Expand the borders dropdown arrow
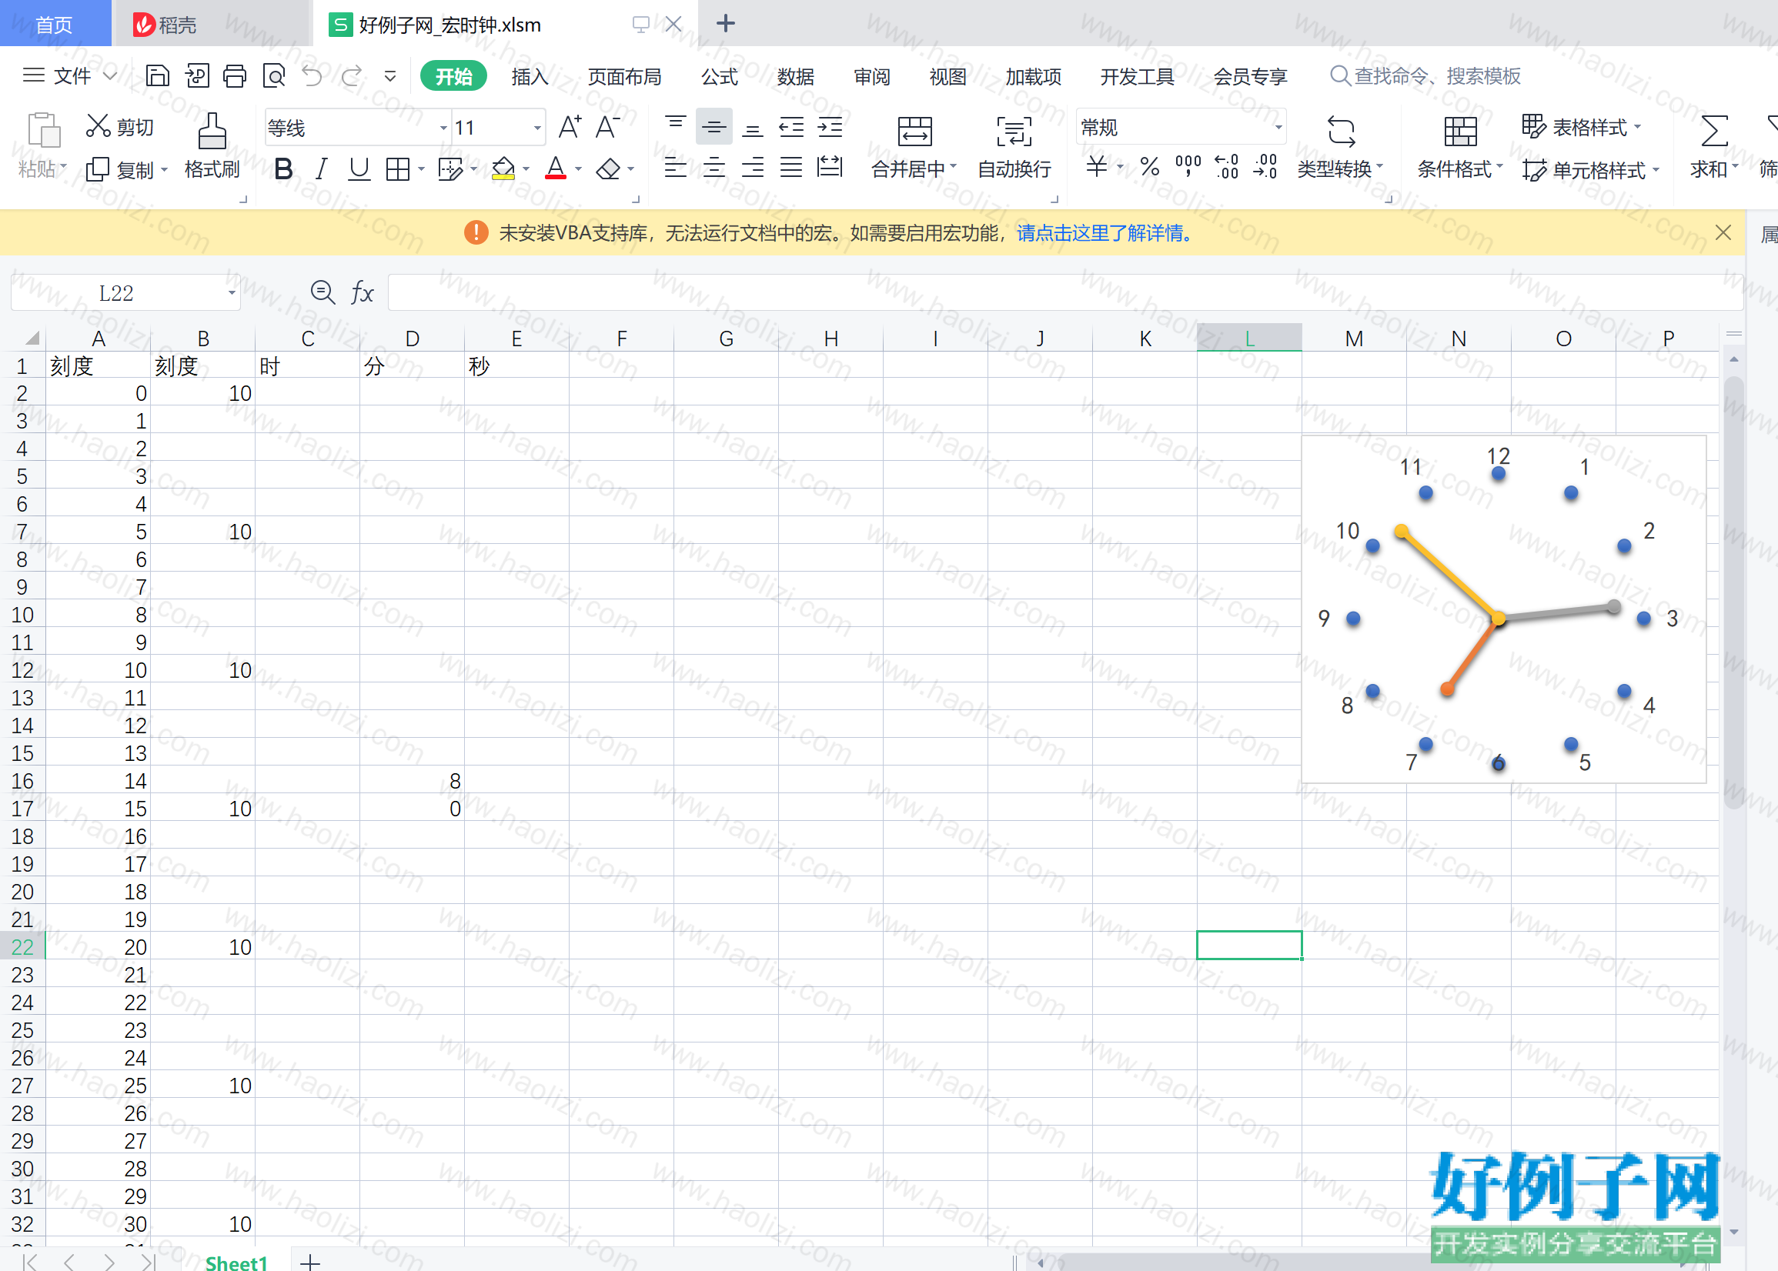This screenshot has height=1271, width=1778. (x=421, y=168)
